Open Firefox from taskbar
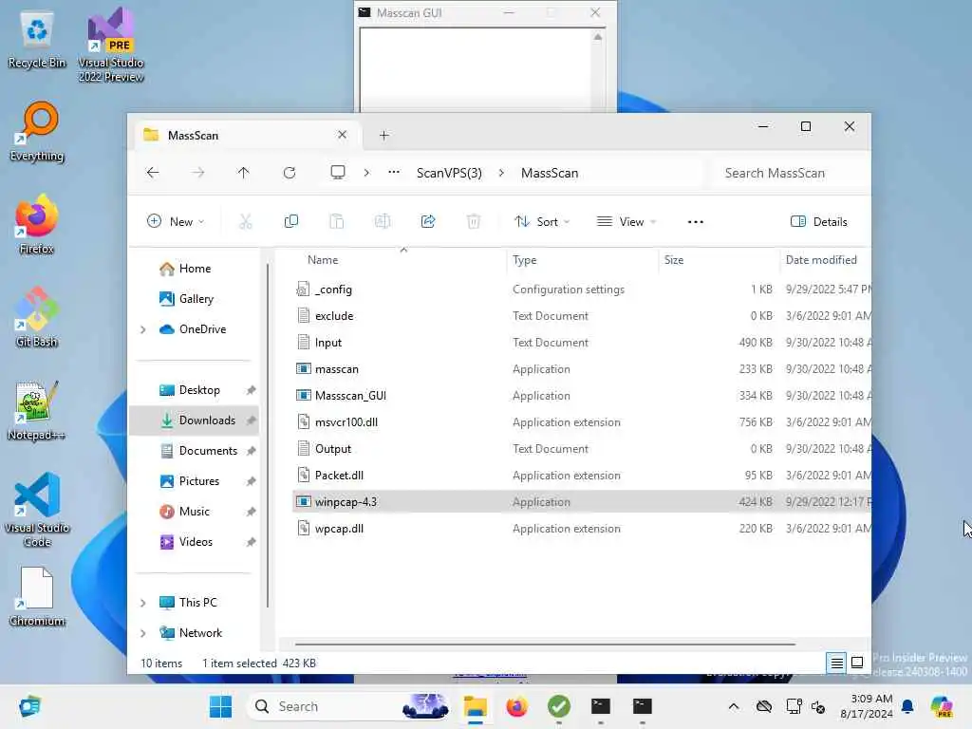Viewport: 972px width, 729px height. [517, 706]
